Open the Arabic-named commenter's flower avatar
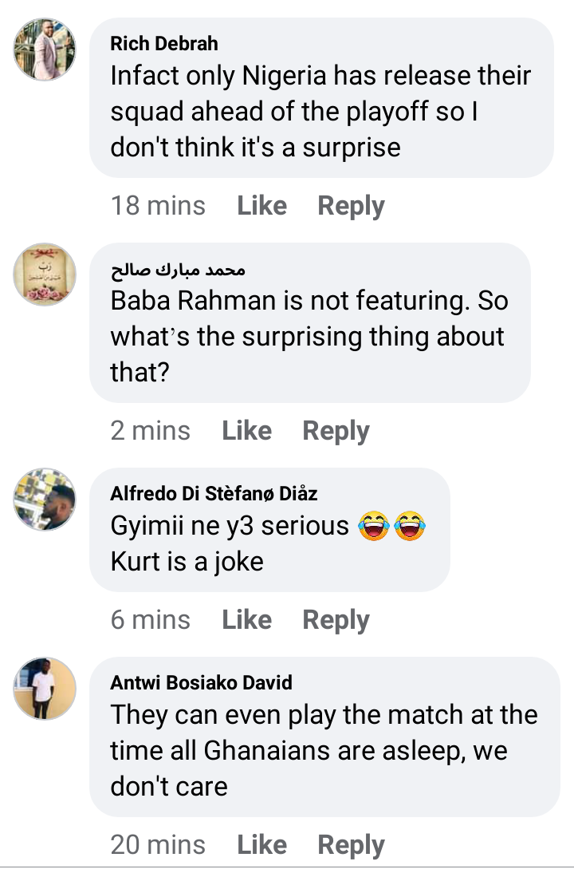 [x=45, y=275]
